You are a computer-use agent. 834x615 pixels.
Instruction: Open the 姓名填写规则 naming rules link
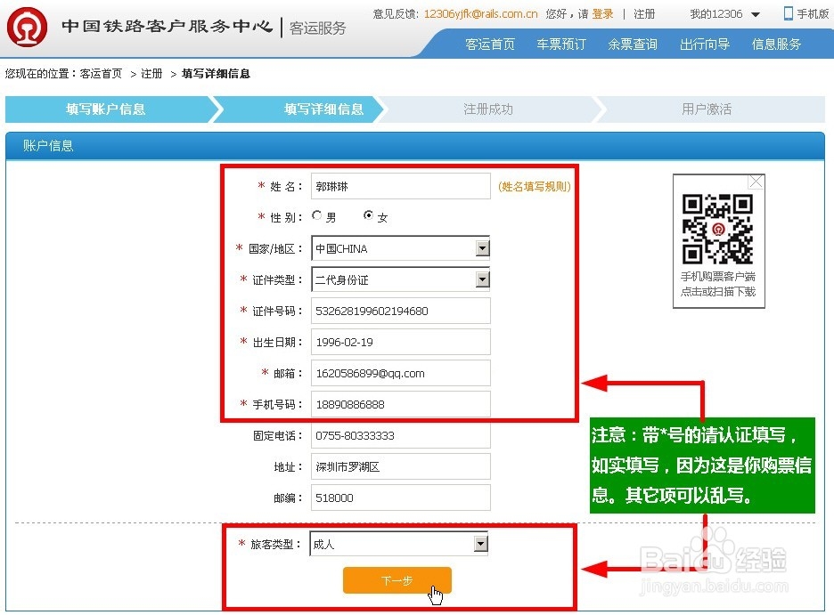click(534, 186)
